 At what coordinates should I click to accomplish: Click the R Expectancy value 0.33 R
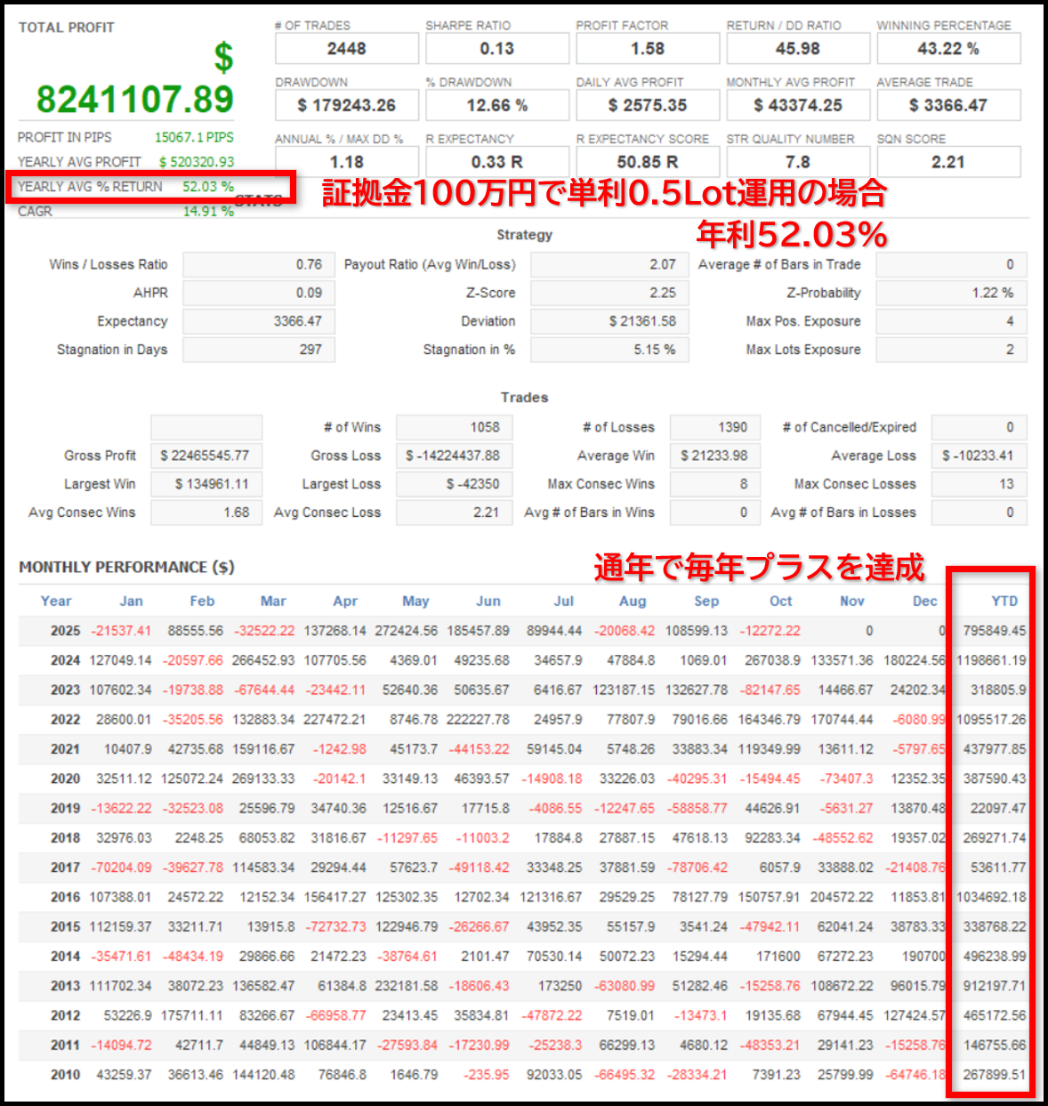tap(497, 162)
